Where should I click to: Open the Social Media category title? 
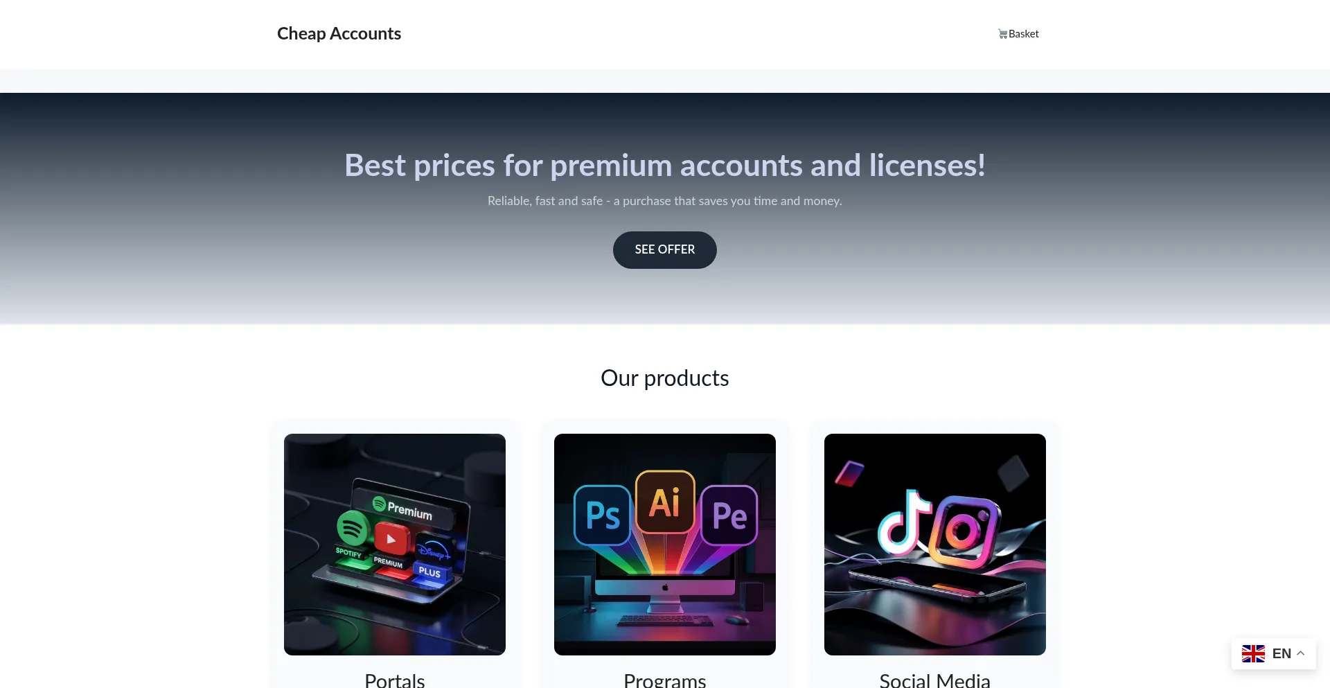pyautogui.click(x=934, y=680)
